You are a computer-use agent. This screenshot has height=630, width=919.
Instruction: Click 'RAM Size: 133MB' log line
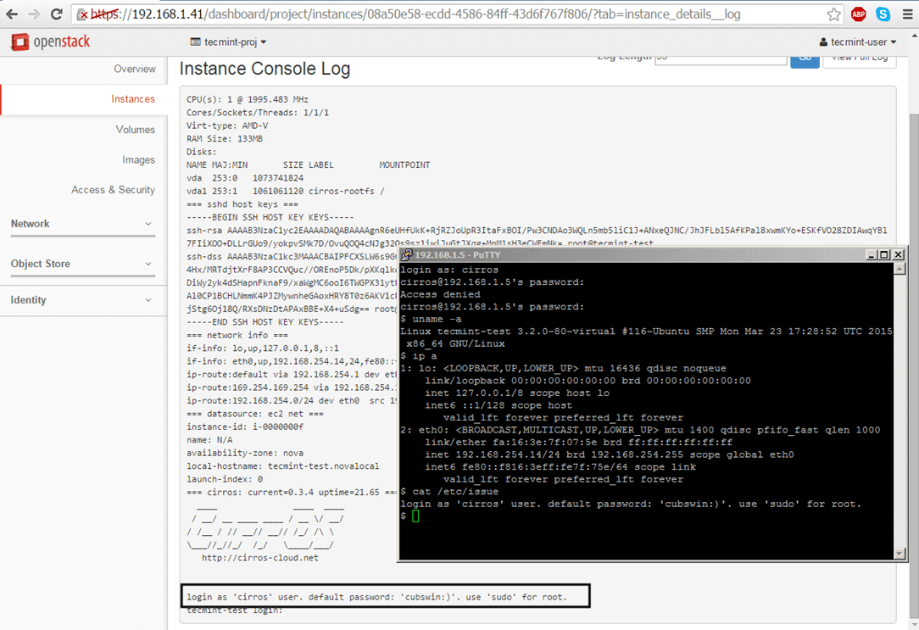point(225,139)
